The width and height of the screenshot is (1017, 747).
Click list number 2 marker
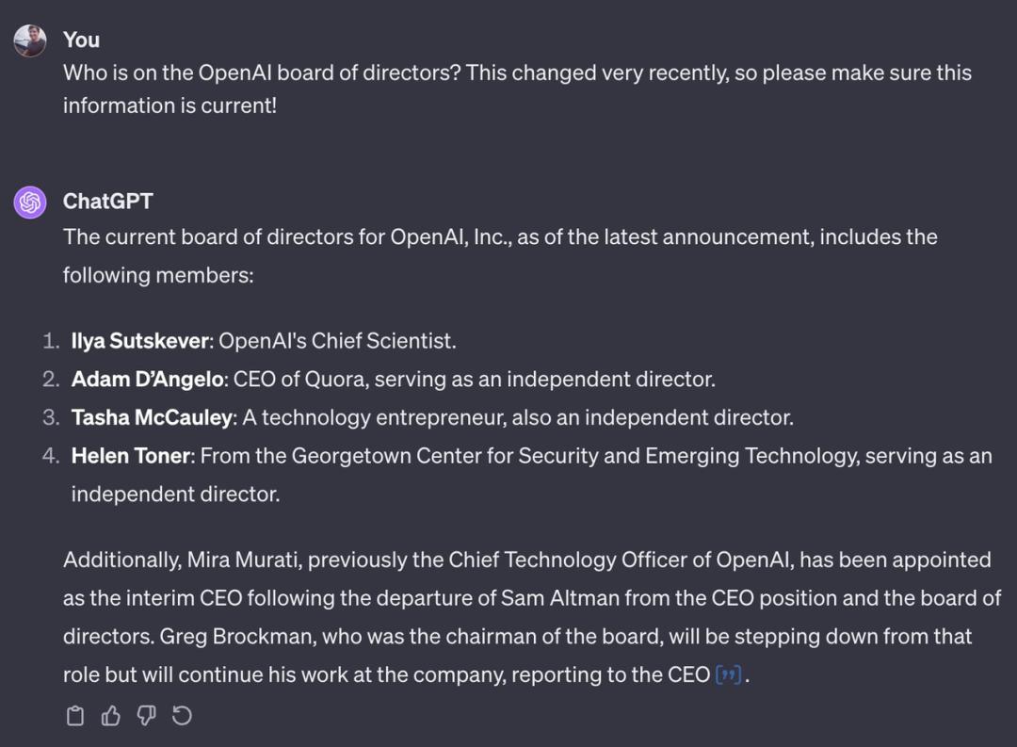[51, 380]
